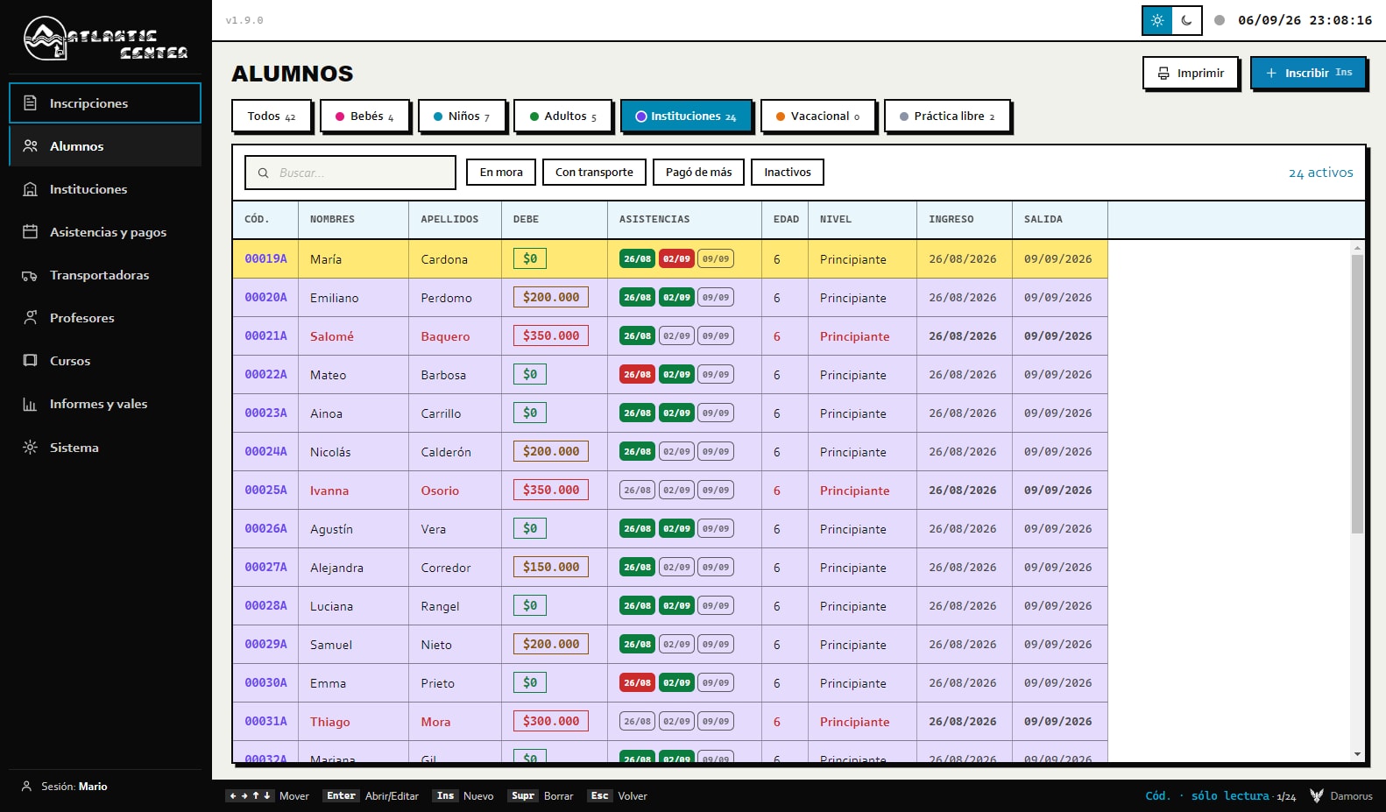Open student code 00025A link
This screenshot has width=1386, height=812.
pyautogui.click(x=265, y=490)
